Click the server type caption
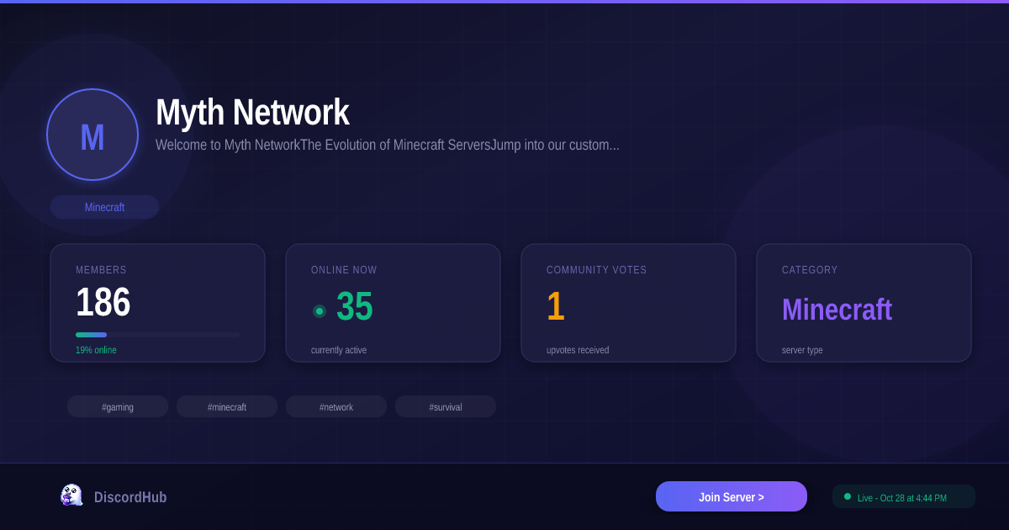1009x530 pixels. 802,350
